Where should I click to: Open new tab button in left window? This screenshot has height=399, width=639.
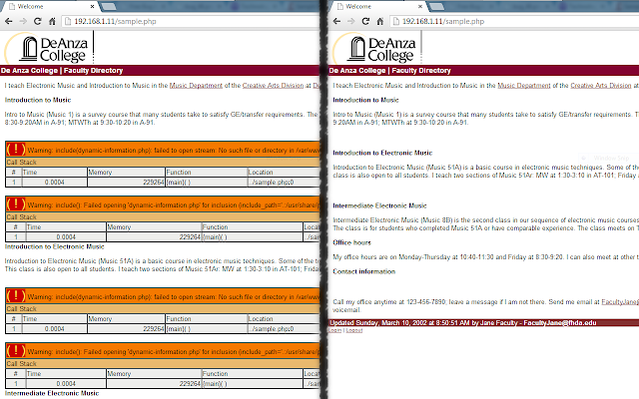[x=109, y=7]
